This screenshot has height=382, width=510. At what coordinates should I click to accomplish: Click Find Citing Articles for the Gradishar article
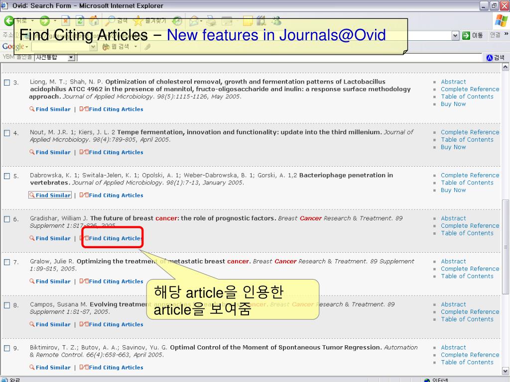[x=116, y=238]
